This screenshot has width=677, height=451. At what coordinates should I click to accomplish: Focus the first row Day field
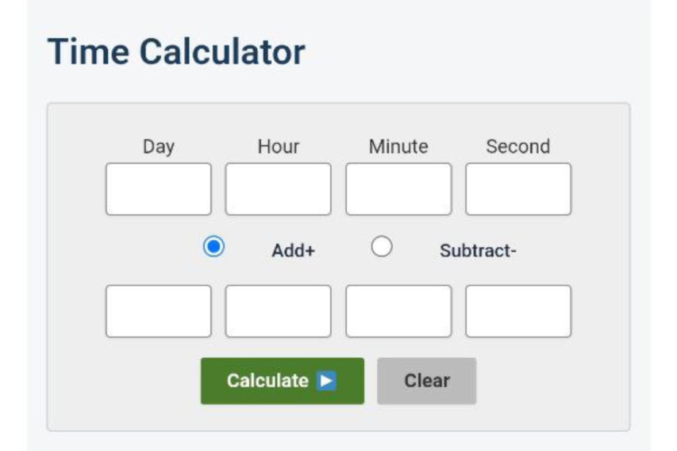159,190
